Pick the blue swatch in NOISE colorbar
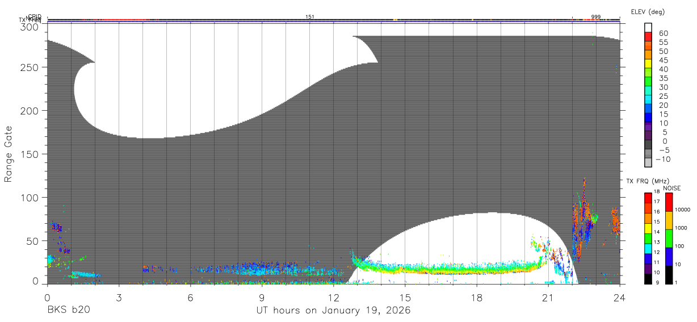 point(669,257)
